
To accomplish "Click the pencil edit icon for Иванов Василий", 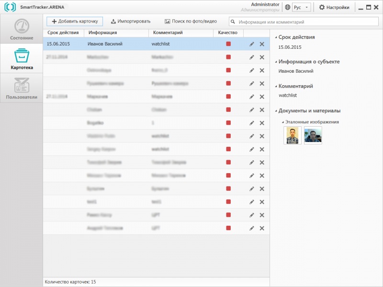I will pyautogui.click(x=252, y=44).
